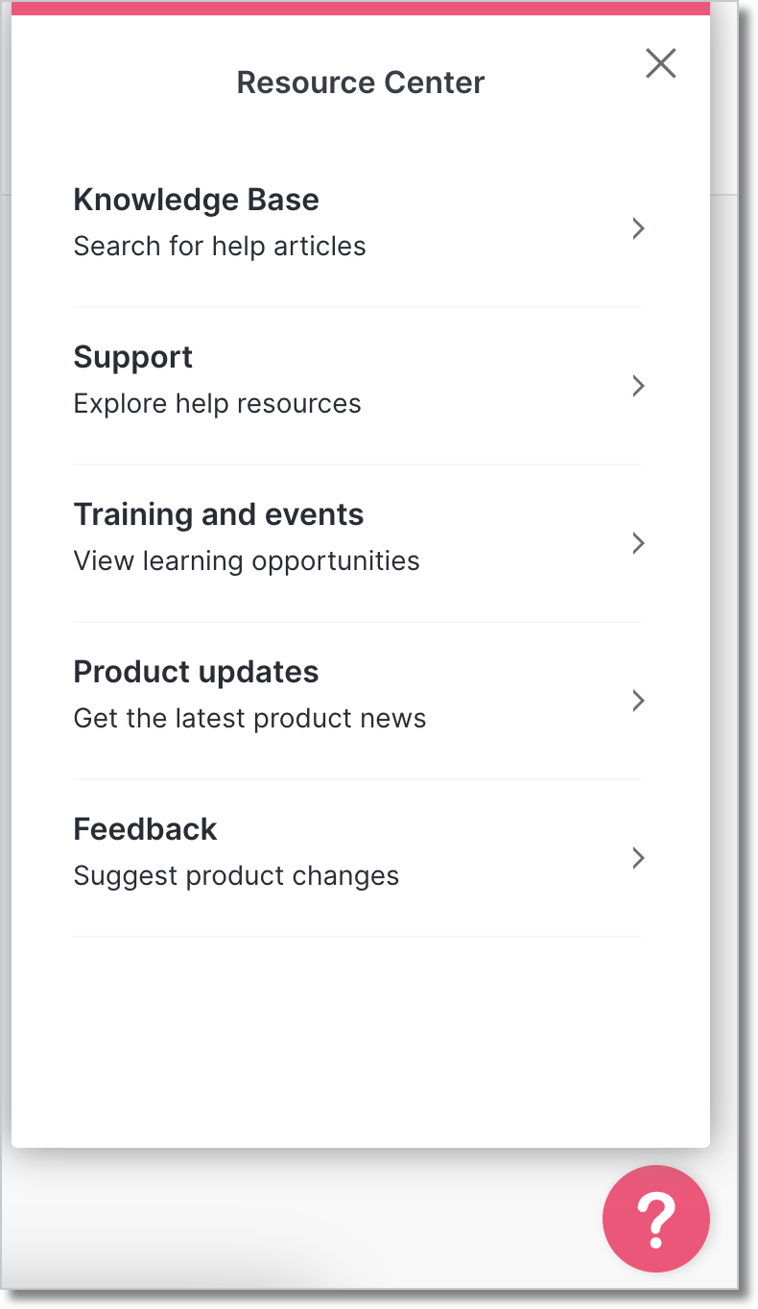Click "View learning opportunities" text
758x1309 pixels.
point(247,561)
